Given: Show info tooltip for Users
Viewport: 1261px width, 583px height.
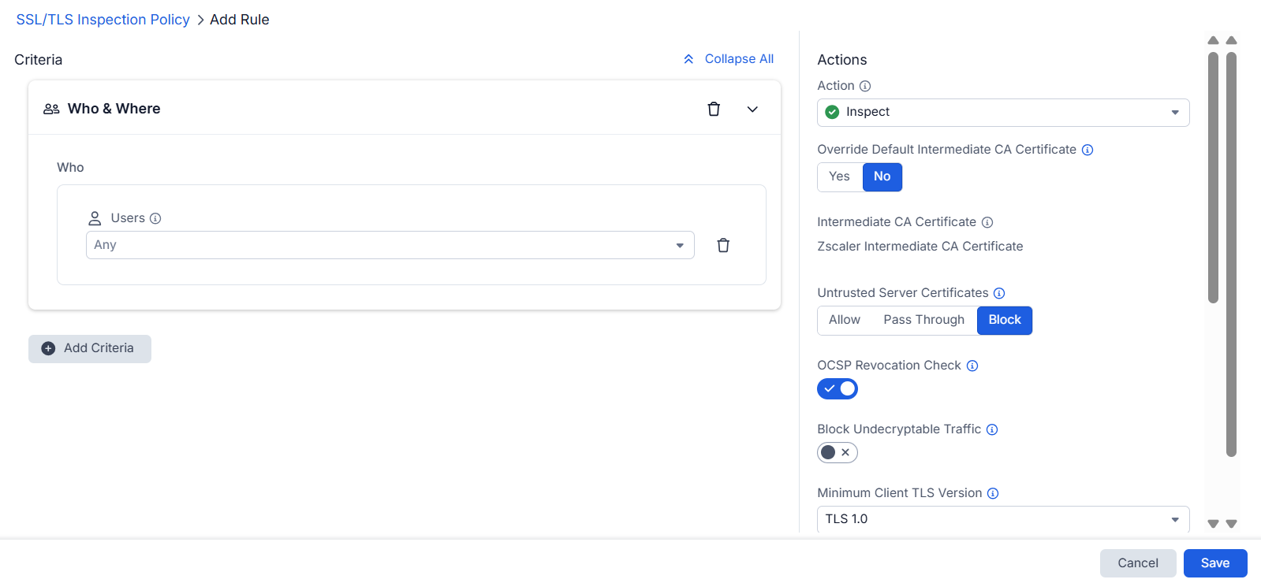Looking at the screenshot, I should [155, 218].
